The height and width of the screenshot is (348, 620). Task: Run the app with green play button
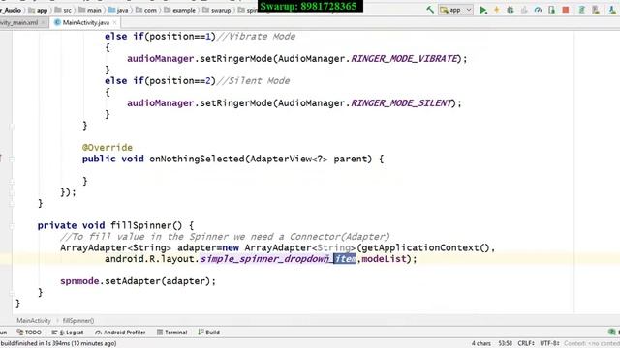482,10
